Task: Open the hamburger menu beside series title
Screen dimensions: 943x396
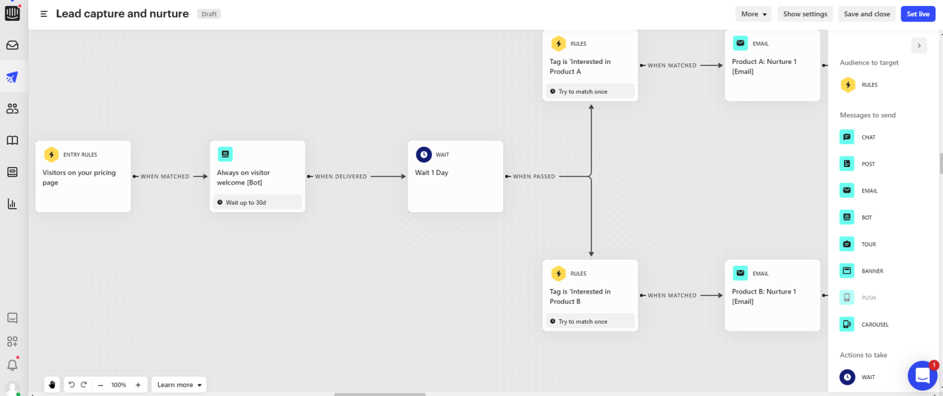Action: pos(44,13)
